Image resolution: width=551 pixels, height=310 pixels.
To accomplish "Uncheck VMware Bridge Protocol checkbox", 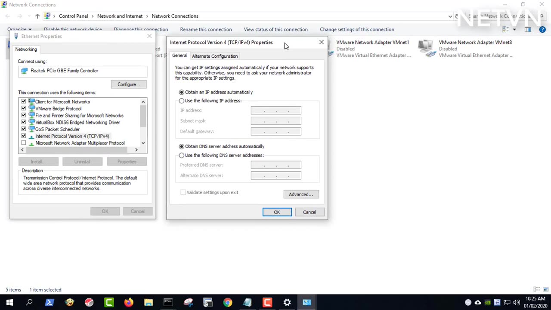I will (24, 108).
